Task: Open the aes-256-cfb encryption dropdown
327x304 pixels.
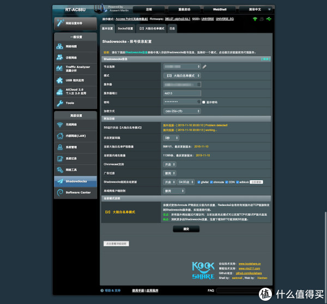Action: [182, 110]
